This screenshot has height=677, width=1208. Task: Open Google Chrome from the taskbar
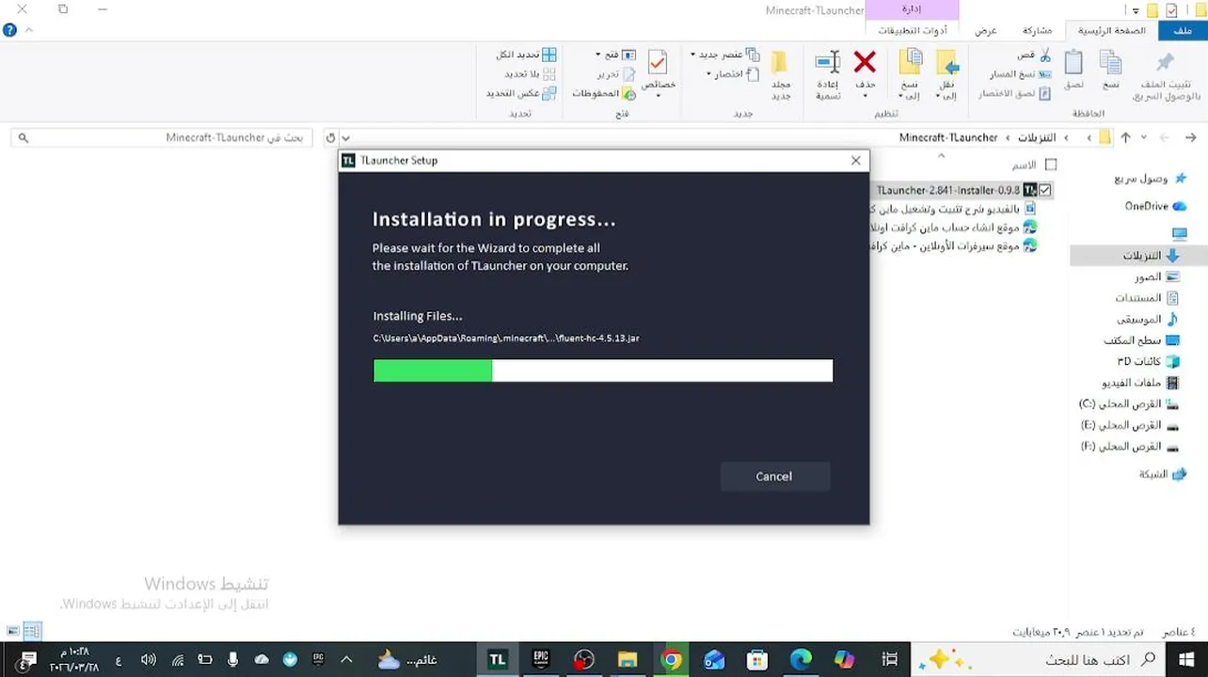click(x=671, y=660)
